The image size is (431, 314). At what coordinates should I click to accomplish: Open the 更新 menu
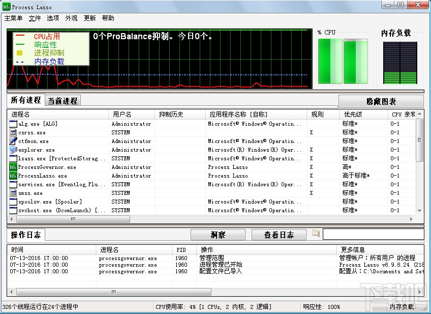pyautogui.click(x=89, y=18)
